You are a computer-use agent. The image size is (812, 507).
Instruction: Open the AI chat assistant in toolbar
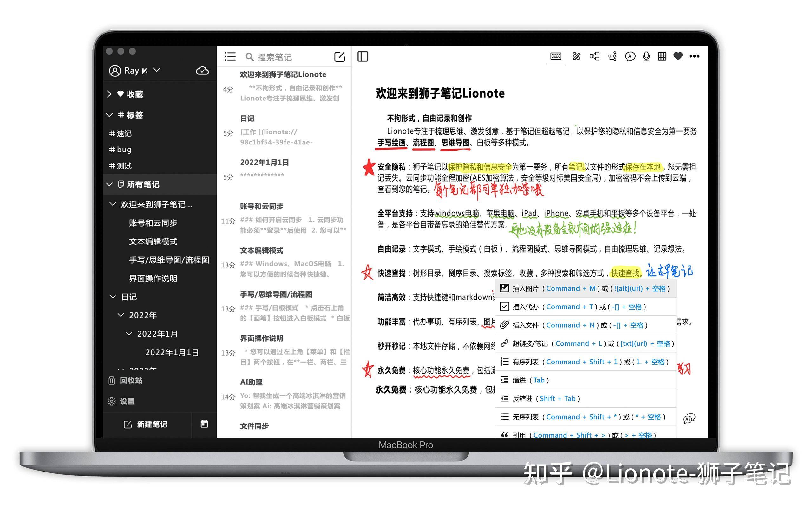point(630,56)
